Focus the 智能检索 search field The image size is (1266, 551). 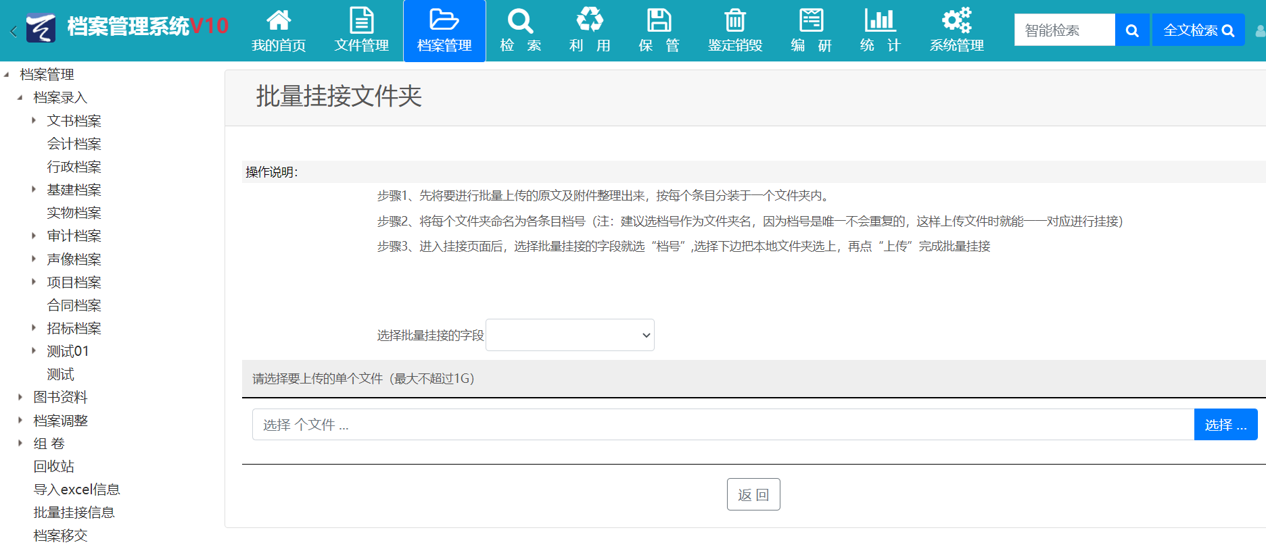[1064, 30]
